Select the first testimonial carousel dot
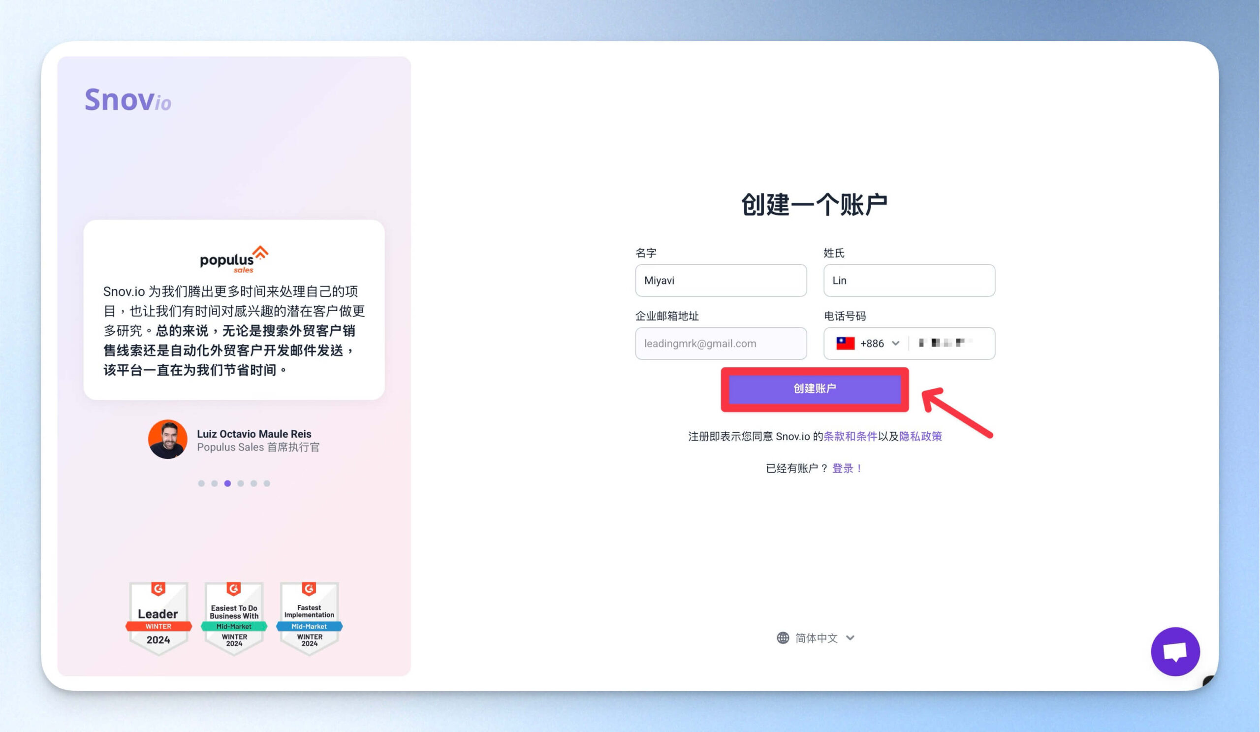The image size is (1260, 732). click(201, 483)
